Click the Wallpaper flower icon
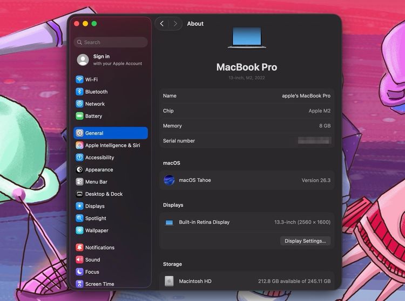405x301 pixels. click(x=79, y=230)
